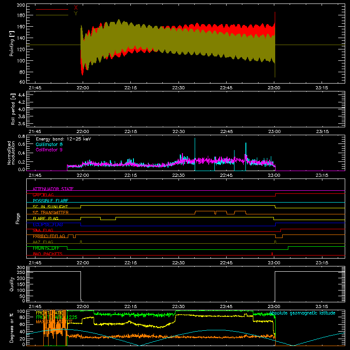
Task: Click the ECLIPSE_FLAG label
Action: click(48, 224)
